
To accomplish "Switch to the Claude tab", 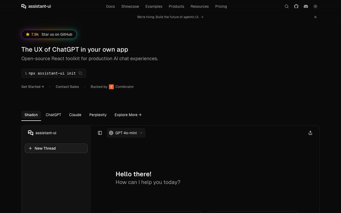I will (75, 115).
